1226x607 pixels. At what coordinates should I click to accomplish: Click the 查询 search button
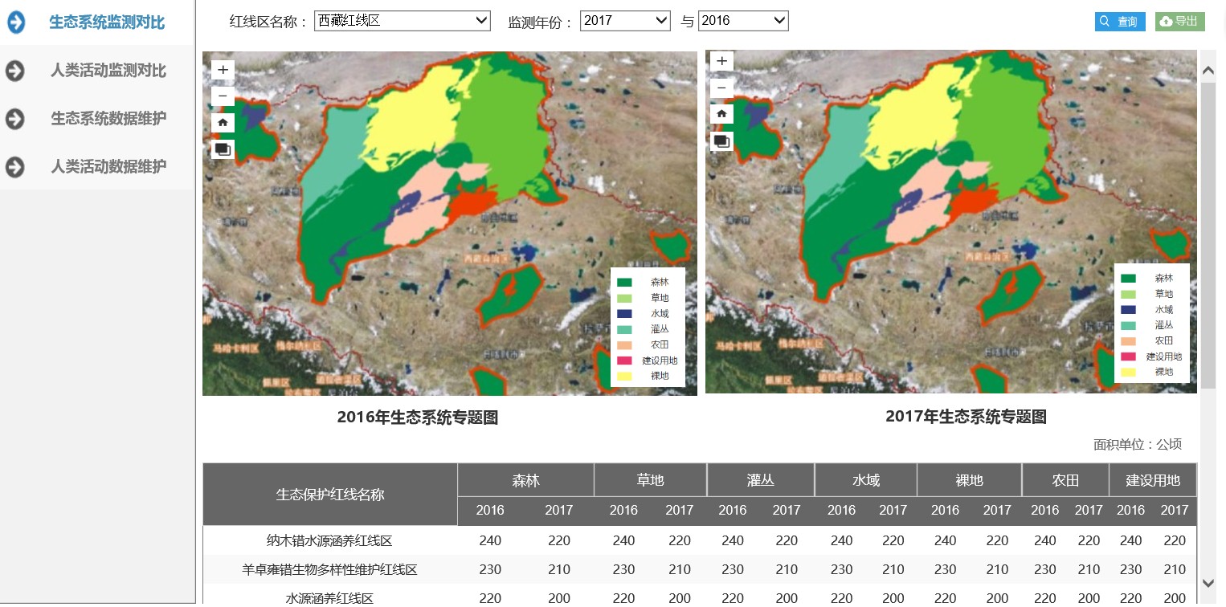click(x=1119, y=22)
